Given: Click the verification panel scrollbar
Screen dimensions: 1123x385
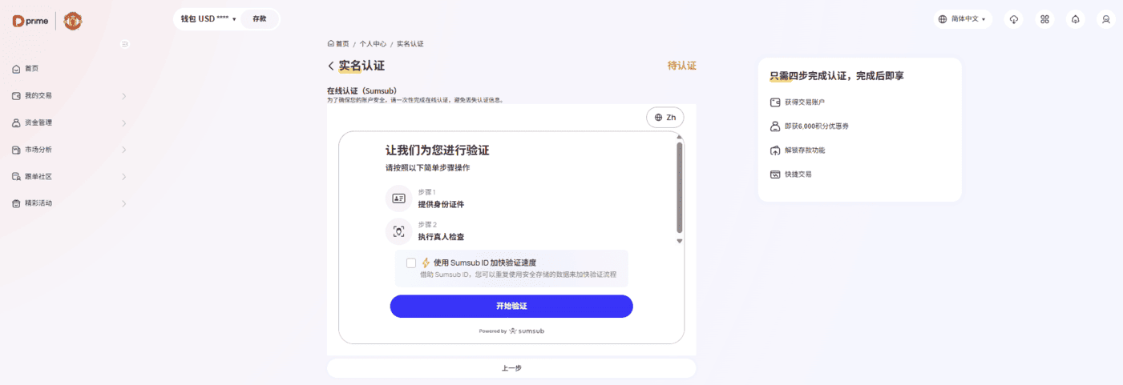Looking at the screenshot, I should [x=680, y=188].
